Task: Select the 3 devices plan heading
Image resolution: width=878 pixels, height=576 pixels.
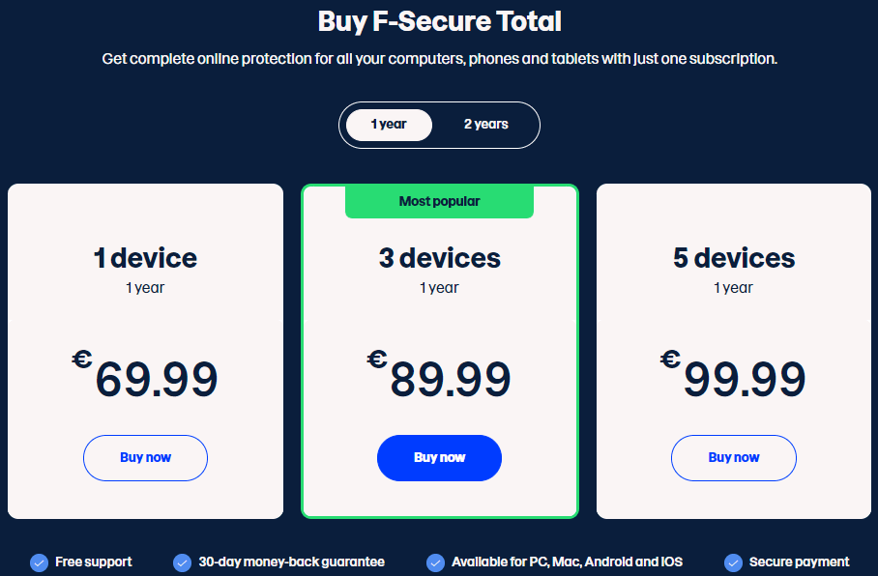Action: pyautogui.click(x=440, y=258)
